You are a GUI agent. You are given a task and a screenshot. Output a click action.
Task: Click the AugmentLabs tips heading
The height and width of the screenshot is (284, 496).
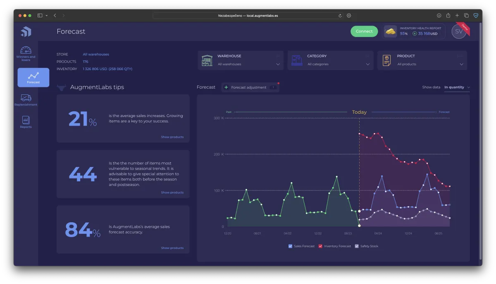click(97, 87)
